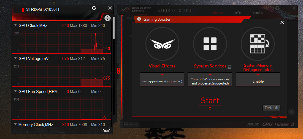Minimize the monitor window
Viewport: 303px width, 139px height.
[x=102, y=8]
